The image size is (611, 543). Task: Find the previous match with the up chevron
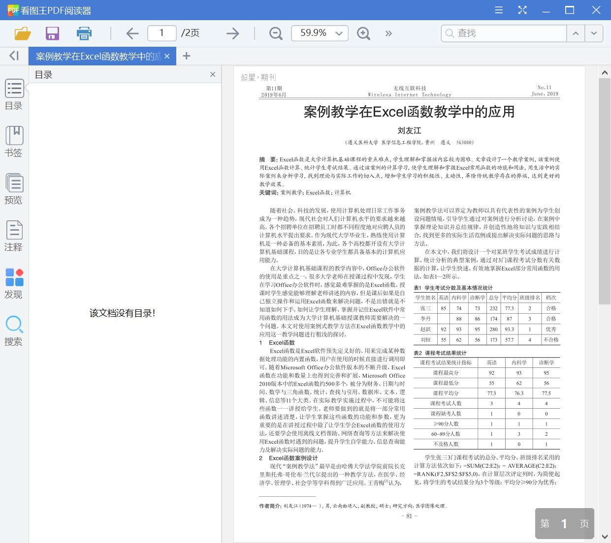[576, 33]
